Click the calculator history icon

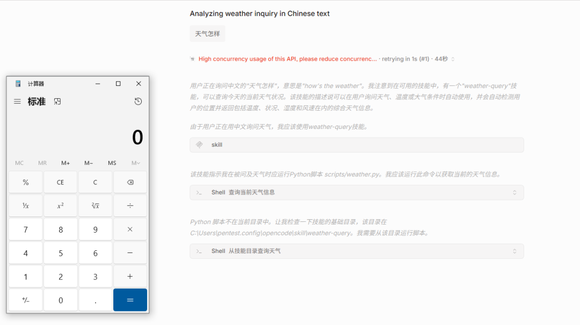point(138,102)
